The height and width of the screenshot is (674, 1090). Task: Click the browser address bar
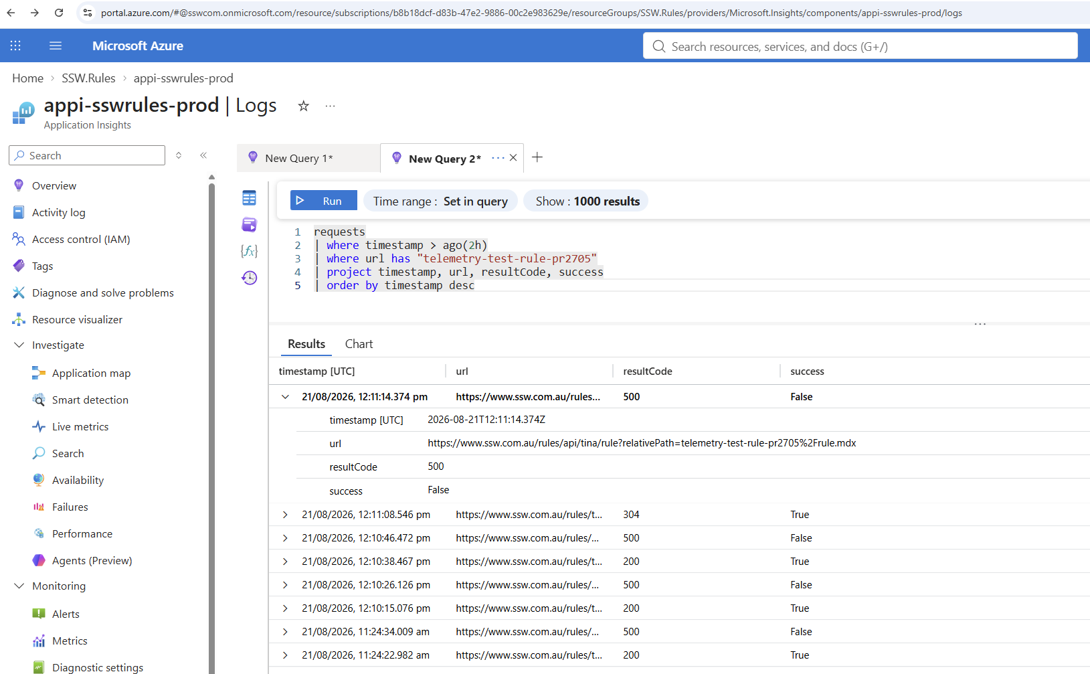531,13
